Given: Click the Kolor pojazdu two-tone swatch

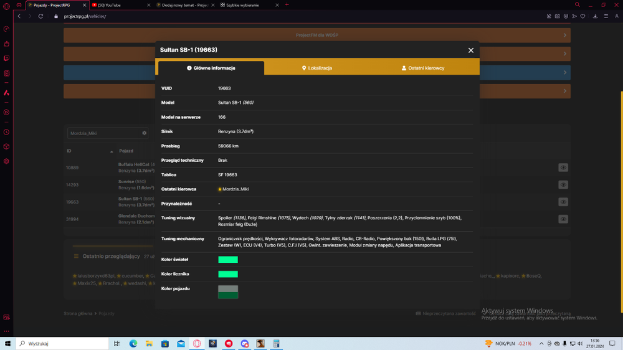Looking at the screenshot, I should pyautogui.click(x=228, y=292).
